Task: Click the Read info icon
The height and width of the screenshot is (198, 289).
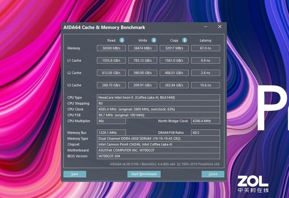Action: click(121, 40)
